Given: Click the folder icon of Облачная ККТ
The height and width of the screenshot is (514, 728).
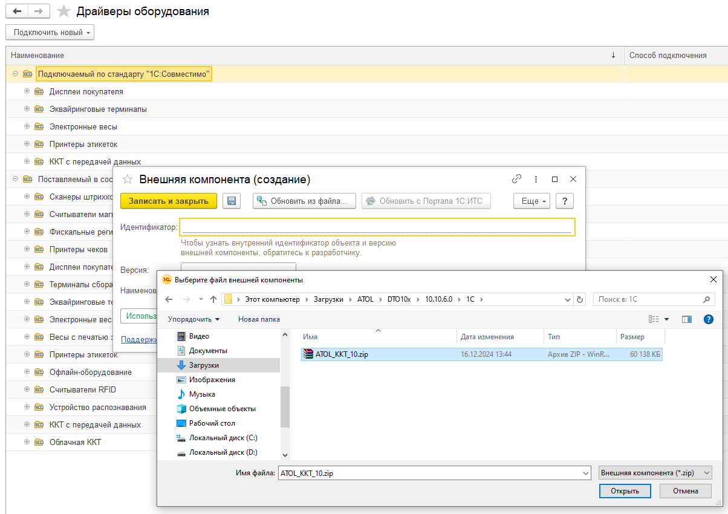Looking at the screenshot, I should (x=39, y=442).
